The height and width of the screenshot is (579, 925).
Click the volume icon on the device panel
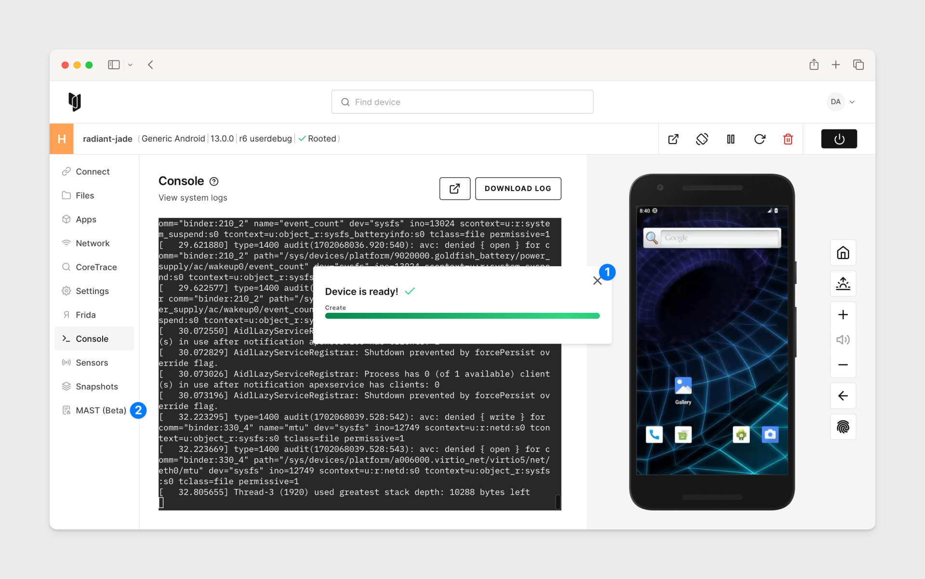[843, 339]
